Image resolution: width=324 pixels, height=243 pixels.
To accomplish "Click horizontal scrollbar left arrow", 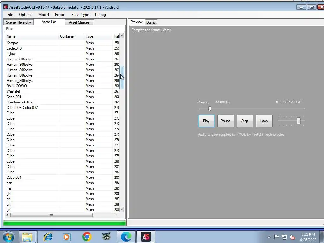I will point(7,215).
